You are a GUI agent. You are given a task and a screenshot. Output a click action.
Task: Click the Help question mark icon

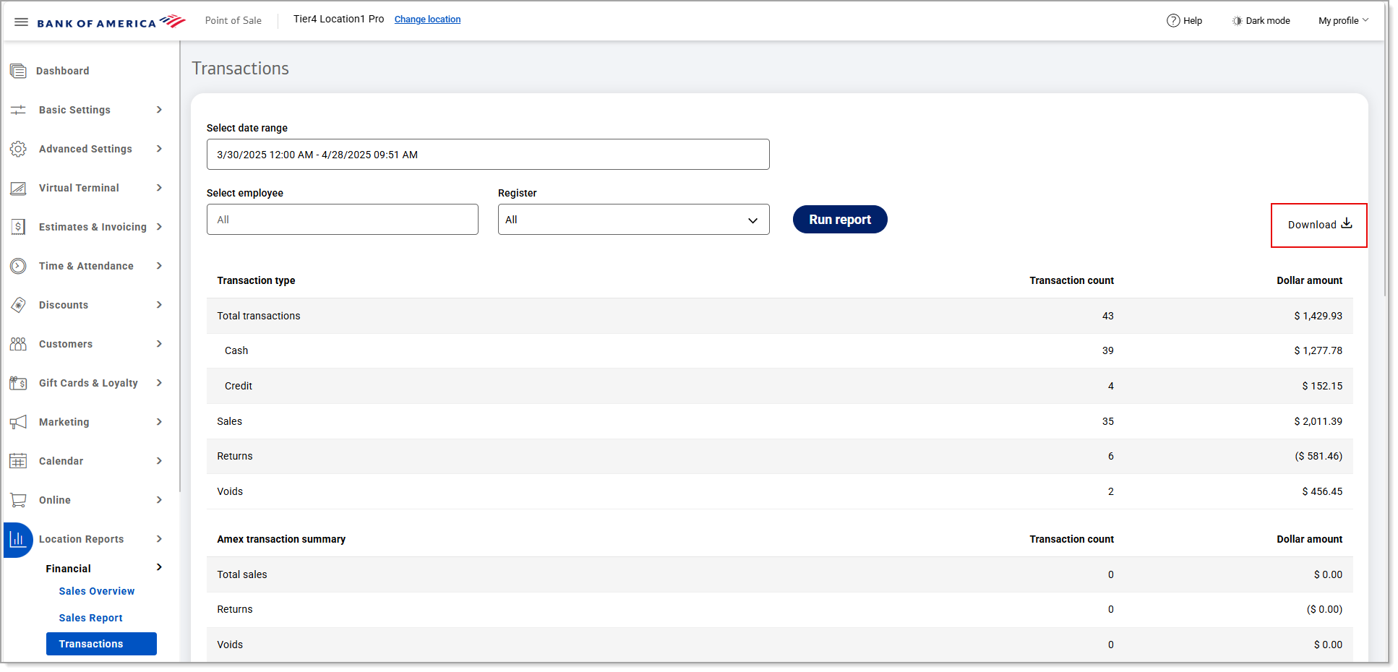(1173, 20)
